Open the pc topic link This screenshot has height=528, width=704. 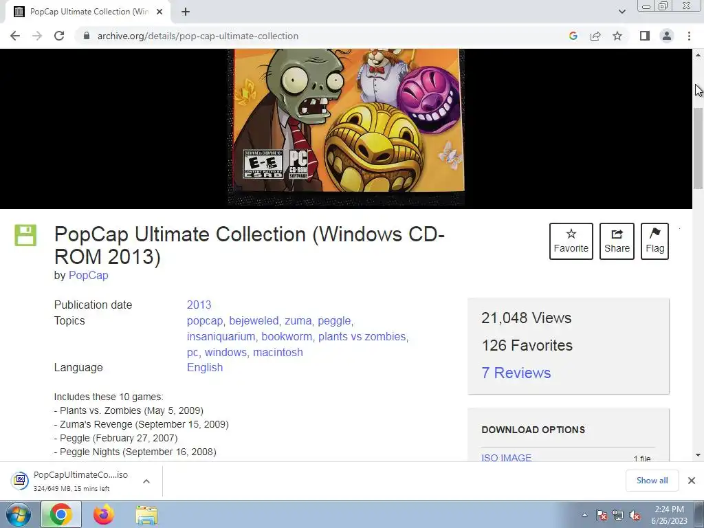192,353
